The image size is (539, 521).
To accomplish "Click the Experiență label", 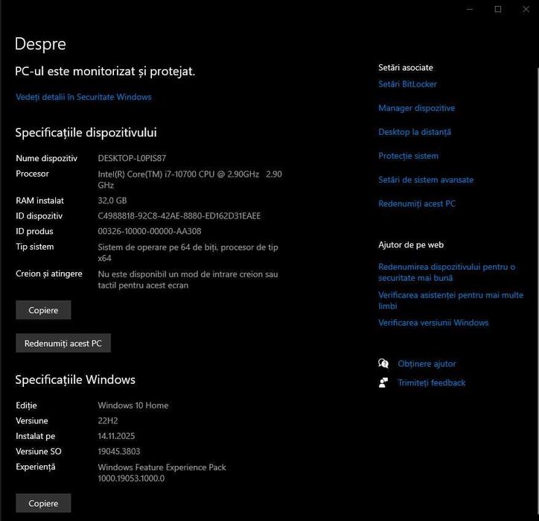I will click(36, 467).
